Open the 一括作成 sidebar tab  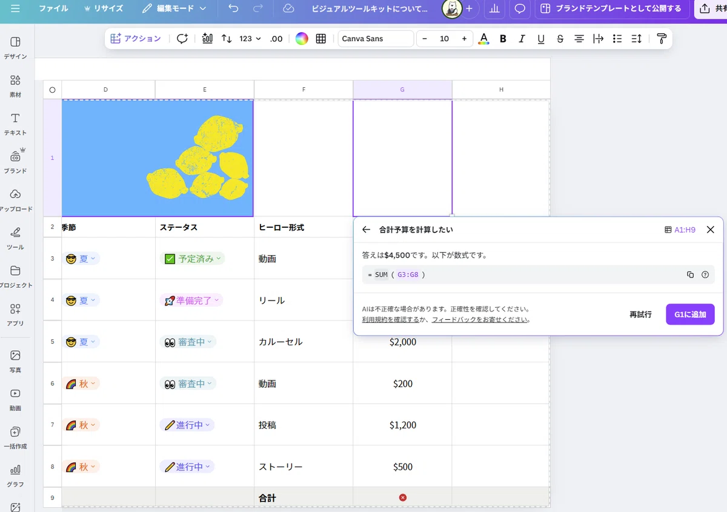pyautogui.click(x=15, y=438)
